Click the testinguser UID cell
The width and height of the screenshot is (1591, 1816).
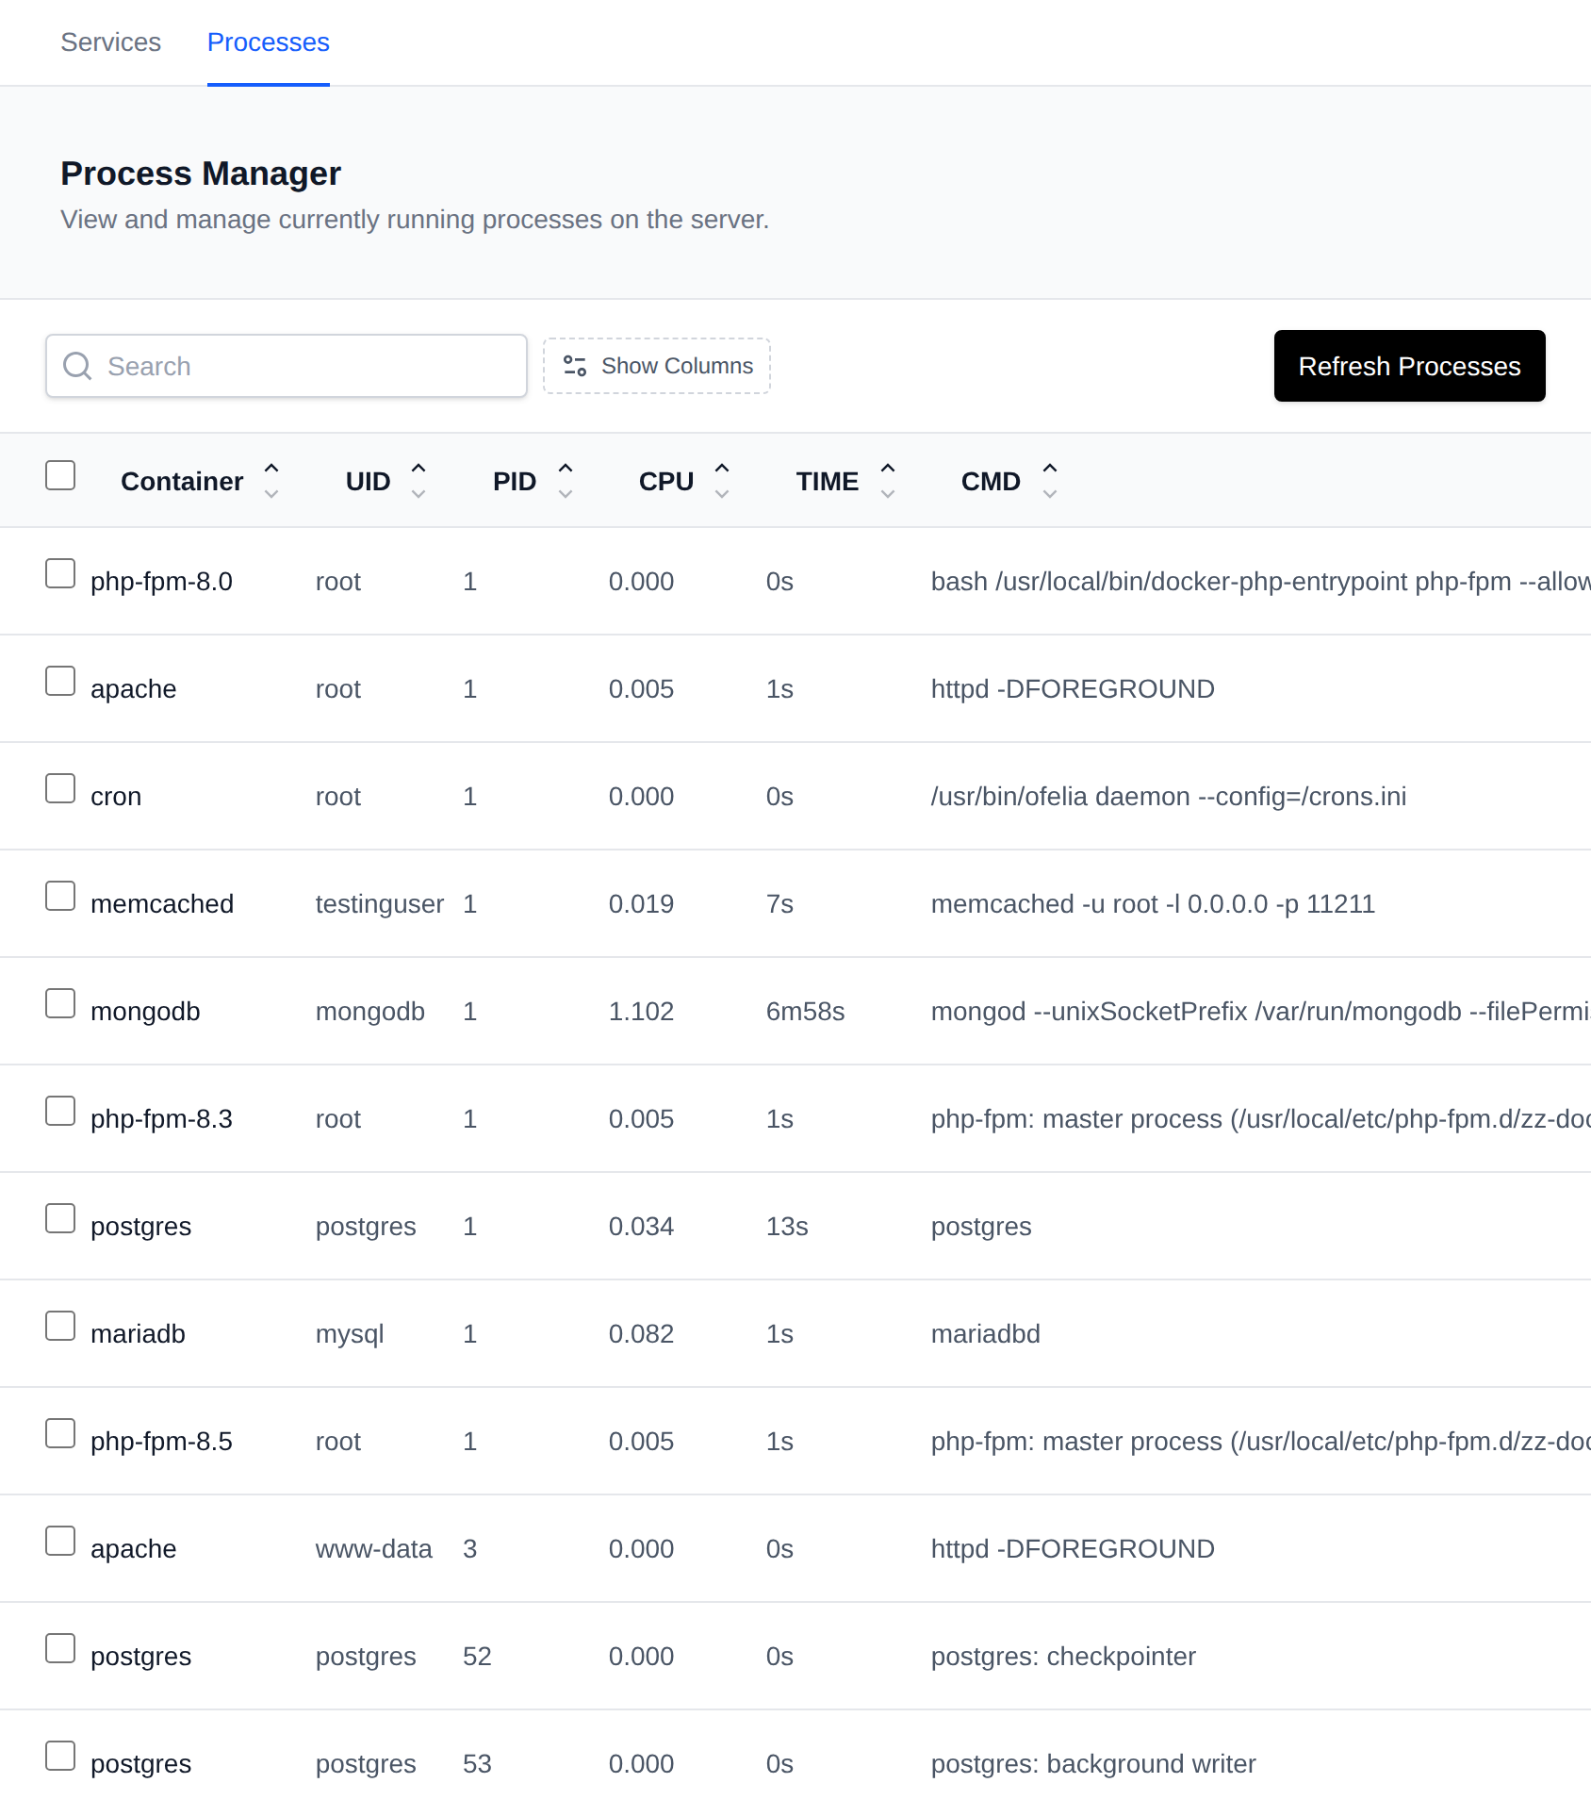click(x=379, y=904)
